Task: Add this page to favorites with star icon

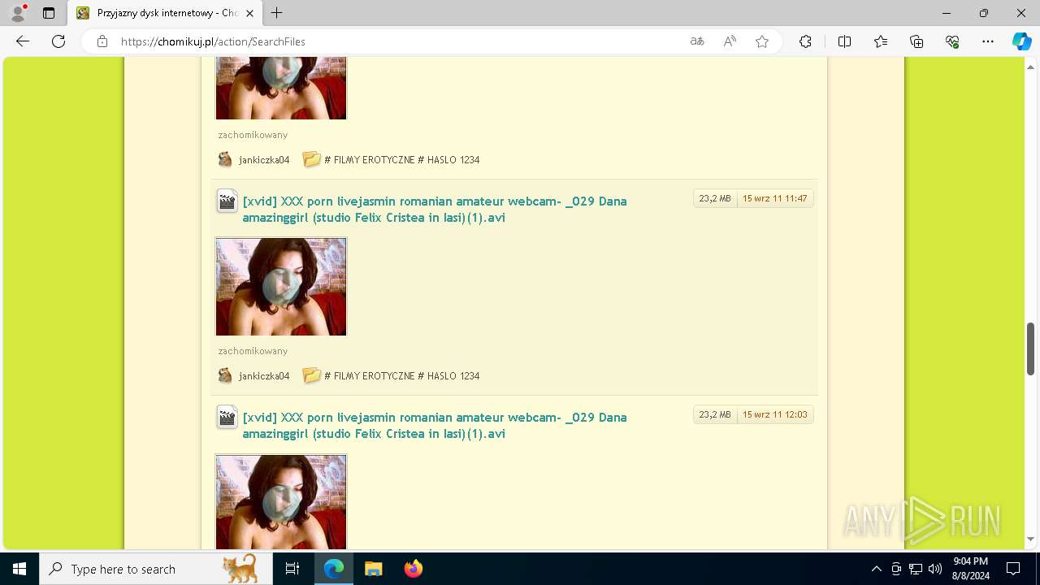Action: [x=762, y=41]
